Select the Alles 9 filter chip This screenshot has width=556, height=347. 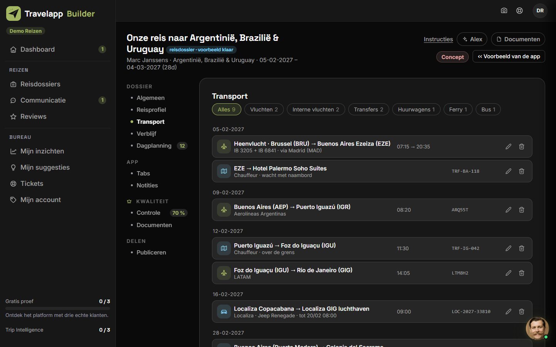click(x=227, y=109)
